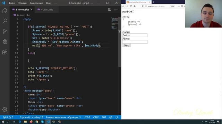Click the Firefox address bar URL
222x124 pixels.
(156, 6)
